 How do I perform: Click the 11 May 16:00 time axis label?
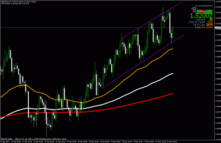tap(161, 142)
